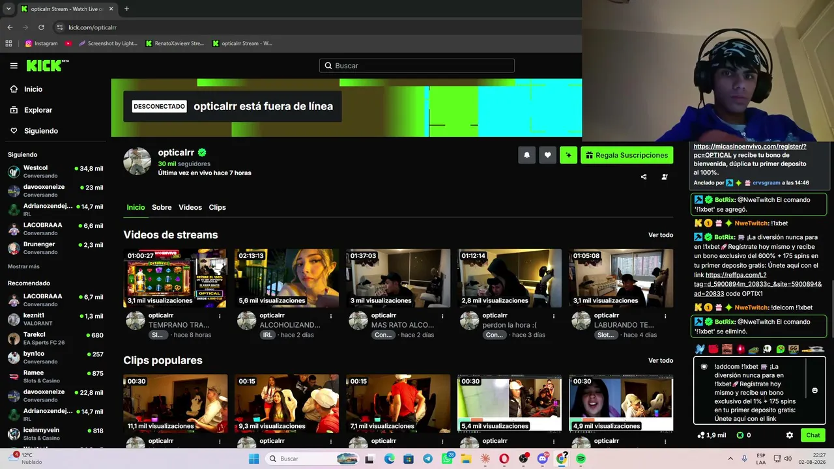Viewport: 834px width, 469px height.
Task: Open Telegram from the taskbar
Action: pyautogui.click(x=427, y=459)
